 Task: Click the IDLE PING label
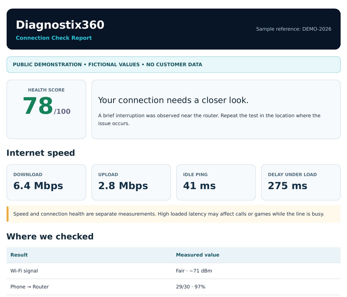pos(195,175)
